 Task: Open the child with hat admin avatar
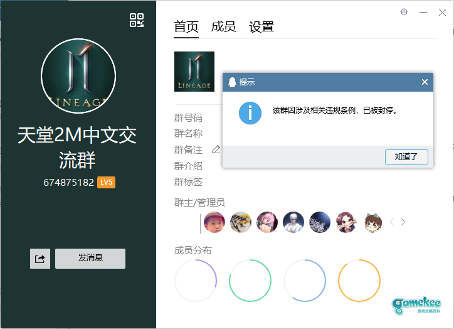pyautogui.click(x=214, y=222)
